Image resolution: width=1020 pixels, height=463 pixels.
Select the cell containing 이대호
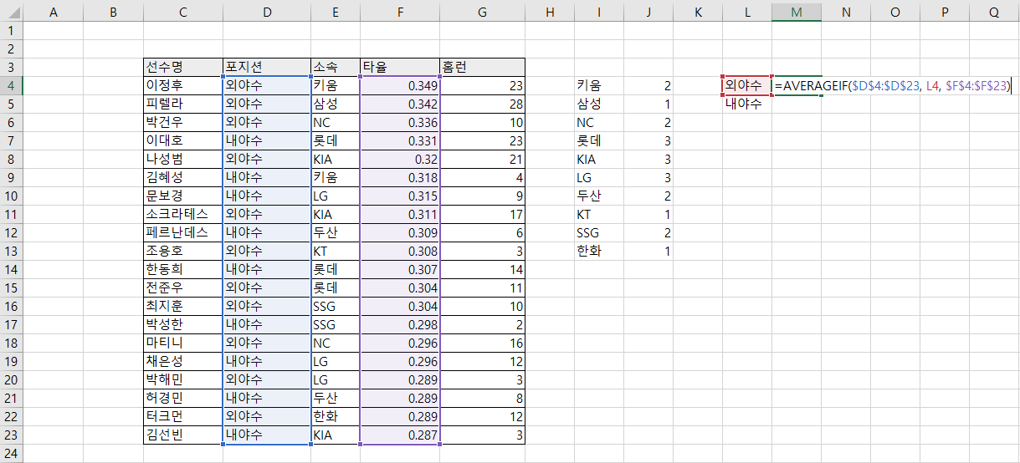(x=182, y=140)
